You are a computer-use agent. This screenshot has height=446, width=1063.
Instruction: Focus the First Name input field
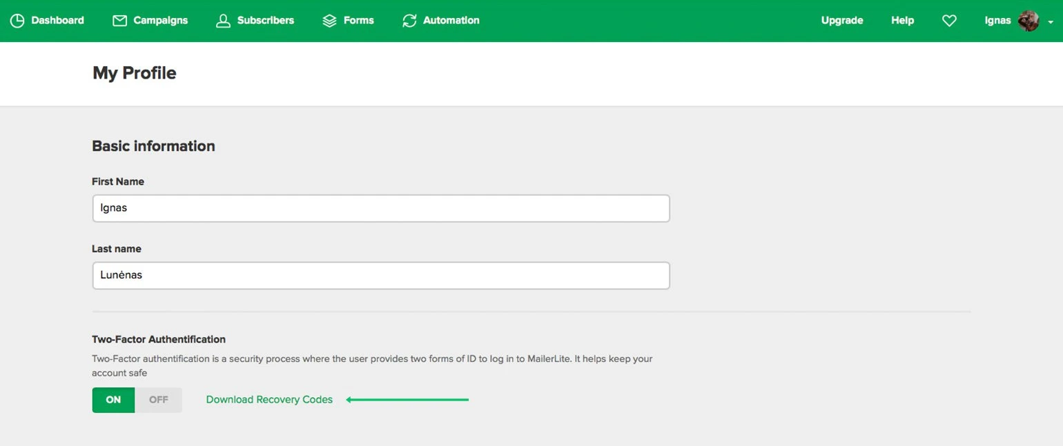pyautogui.click(x=380, y=208)
